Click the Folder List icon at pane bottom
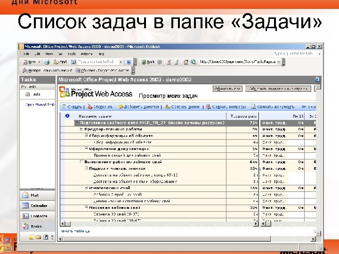 [x=39, y=237]
